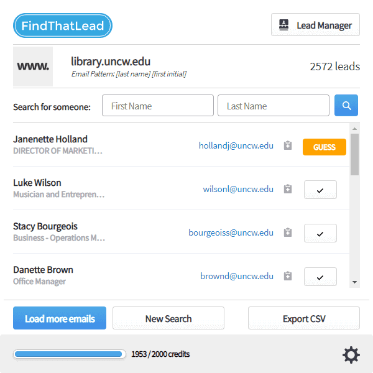Toggle the checkmark box for Luke Wilson
The image size is (373, 373).
320,190
